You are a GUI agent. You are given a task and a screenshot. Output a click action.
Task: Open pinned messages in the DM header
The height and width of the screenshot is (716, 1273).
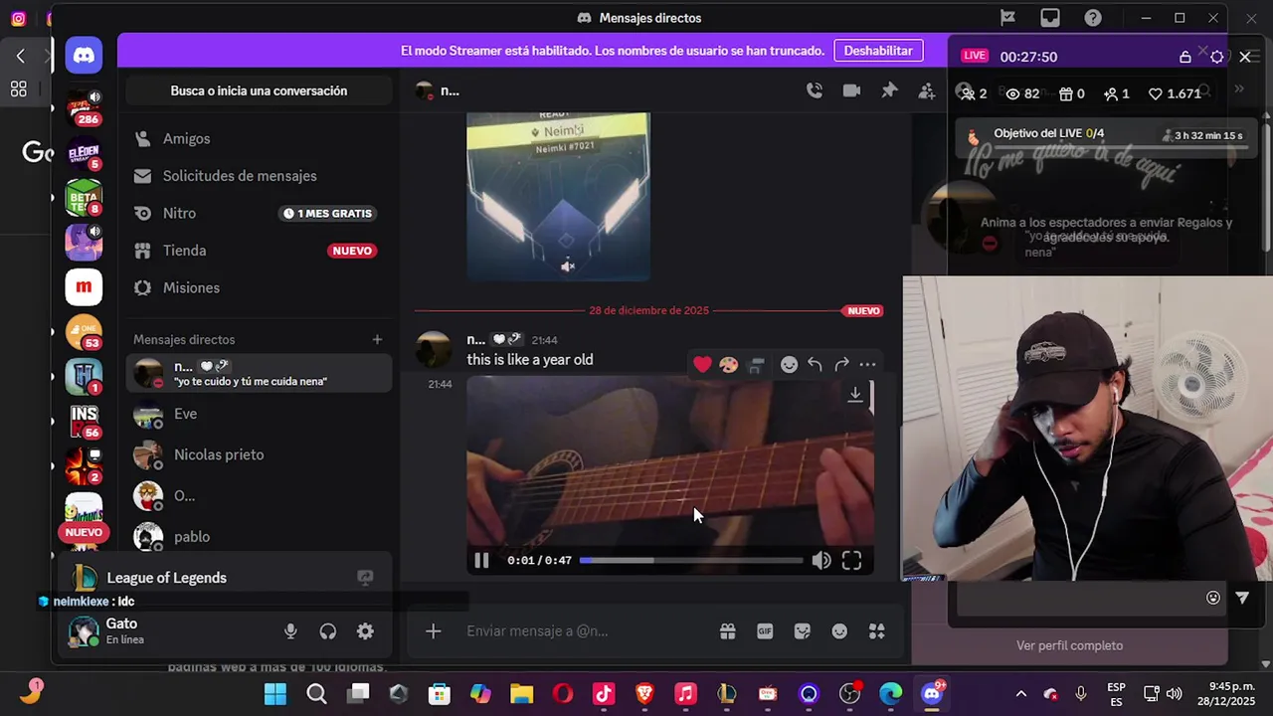pyautogui.click(x=889, y=90)
